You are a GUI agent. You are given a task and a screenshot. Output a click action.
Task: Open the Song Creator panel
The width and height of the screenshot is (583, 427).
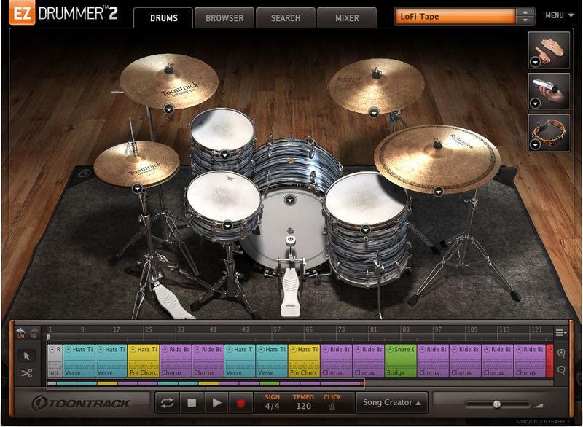[392, 402]
